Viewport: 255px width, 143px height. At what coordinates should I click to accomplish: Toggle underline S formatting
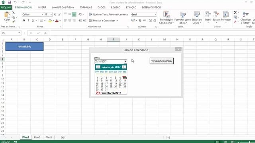(33, 20)
